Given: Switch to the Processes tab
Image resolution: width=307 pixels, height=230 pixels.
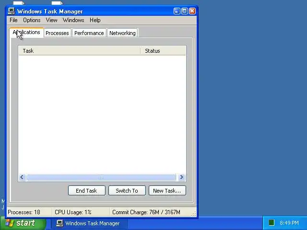Looking at the screenshot, I should [57, 33].
